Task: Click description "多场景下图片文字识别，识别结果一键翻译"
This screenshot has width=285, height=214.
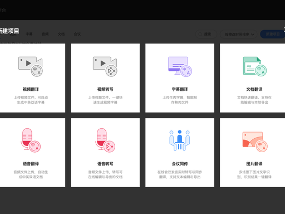Action: [x=254, y=174]
